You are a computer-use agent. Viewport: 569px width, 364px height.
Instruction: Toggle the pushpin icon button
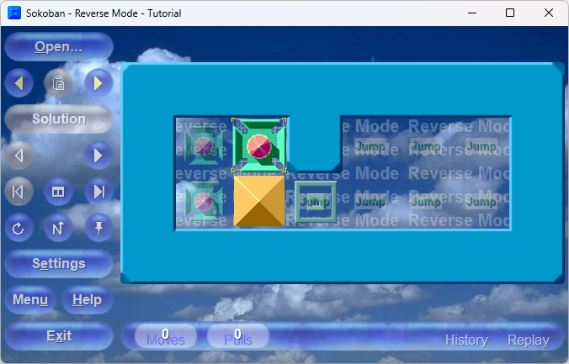tap(98, 228)
